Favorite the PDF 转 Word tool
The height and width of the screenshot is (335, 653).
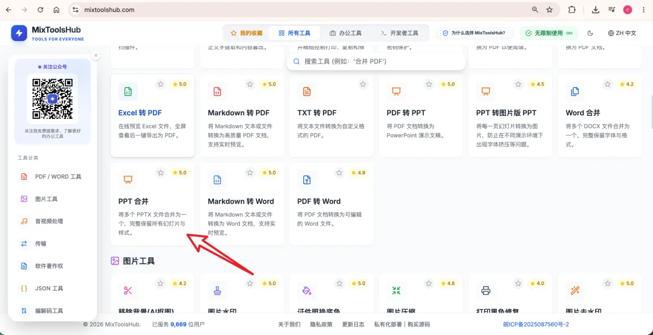point(339,173)
